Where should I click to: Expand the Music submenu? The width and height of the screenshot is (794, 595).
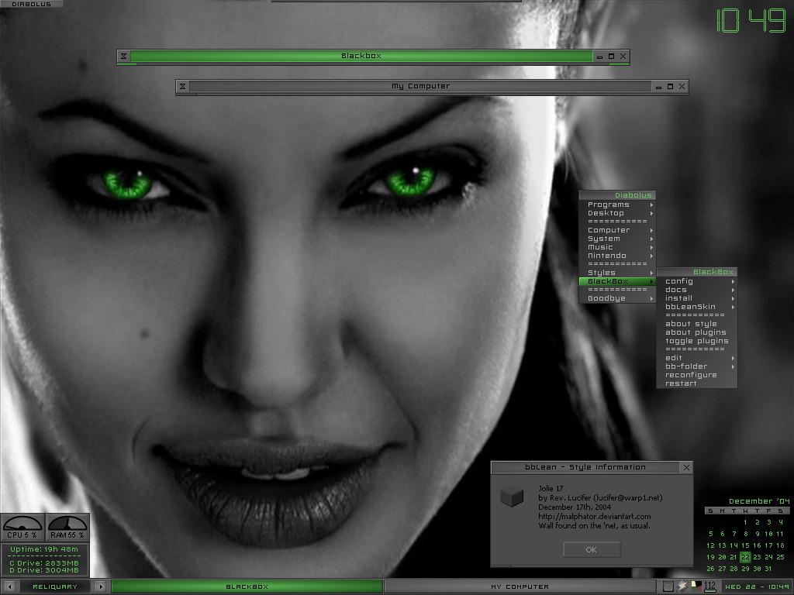(617, 247)
